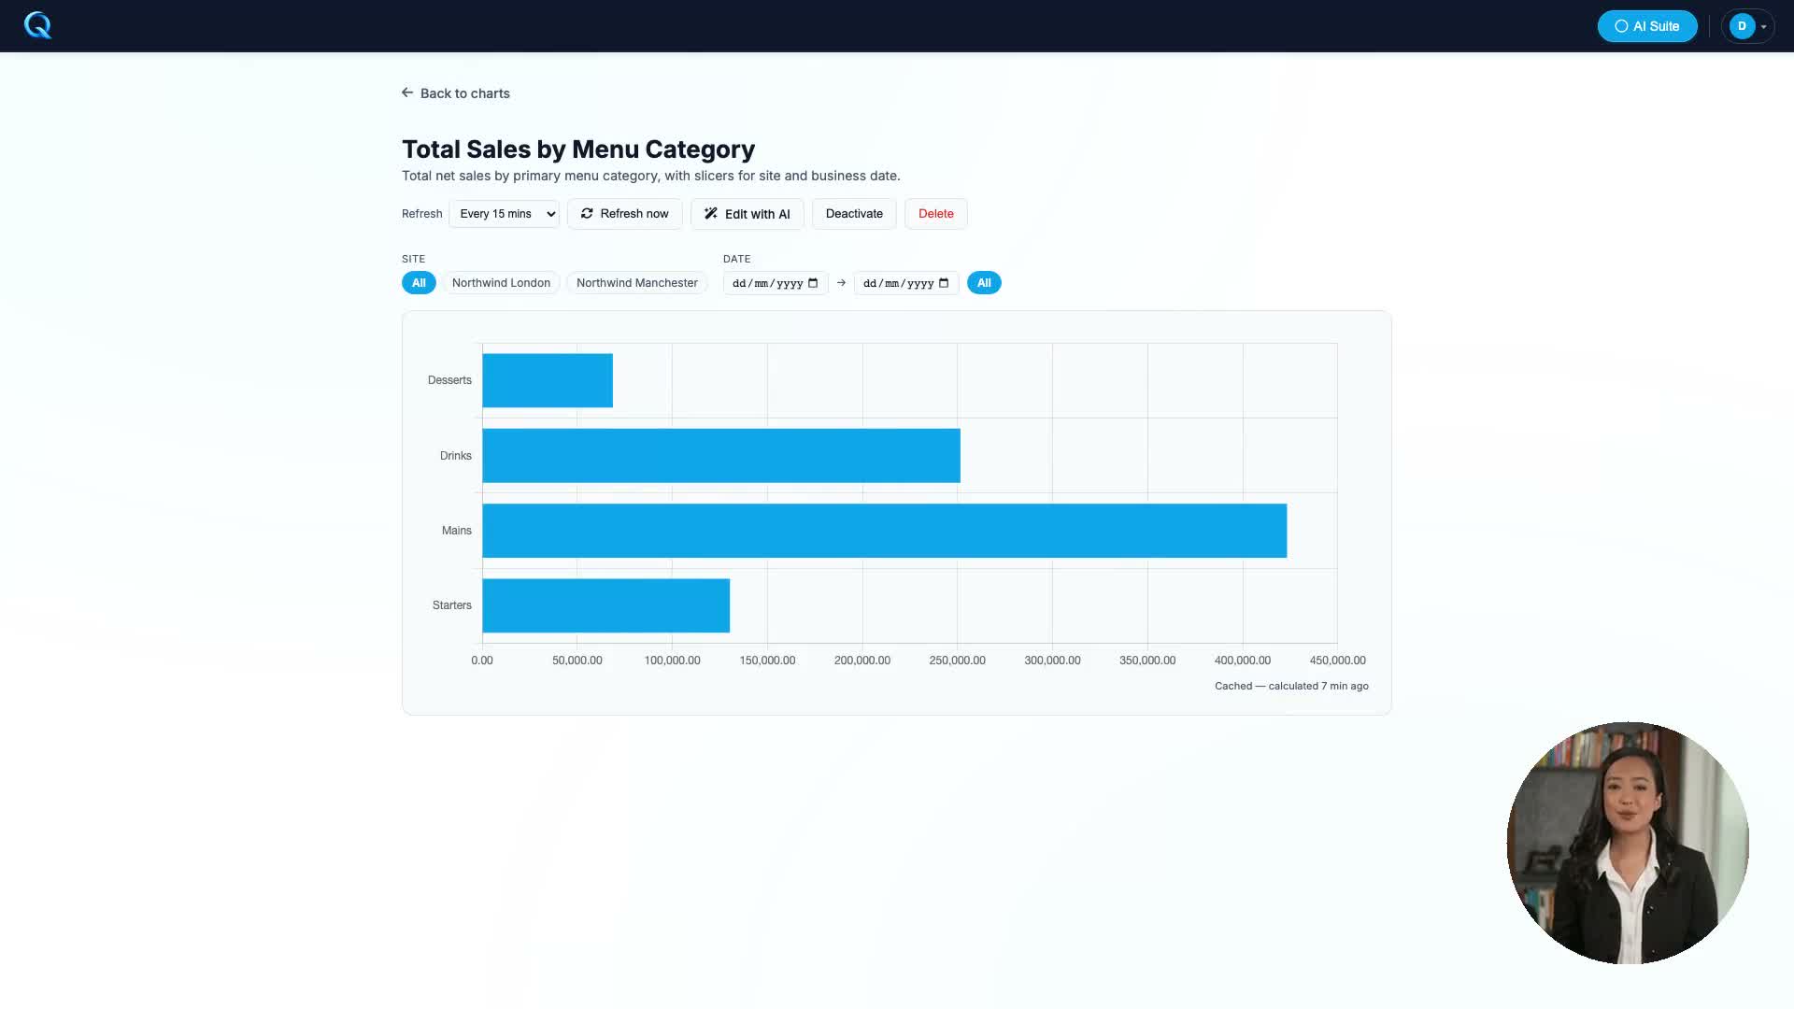Click the 250,000.00 axis value

click(957, 661)
